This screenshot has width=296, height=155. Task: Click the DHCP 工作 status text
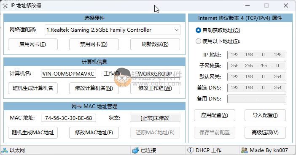[209, 150]
